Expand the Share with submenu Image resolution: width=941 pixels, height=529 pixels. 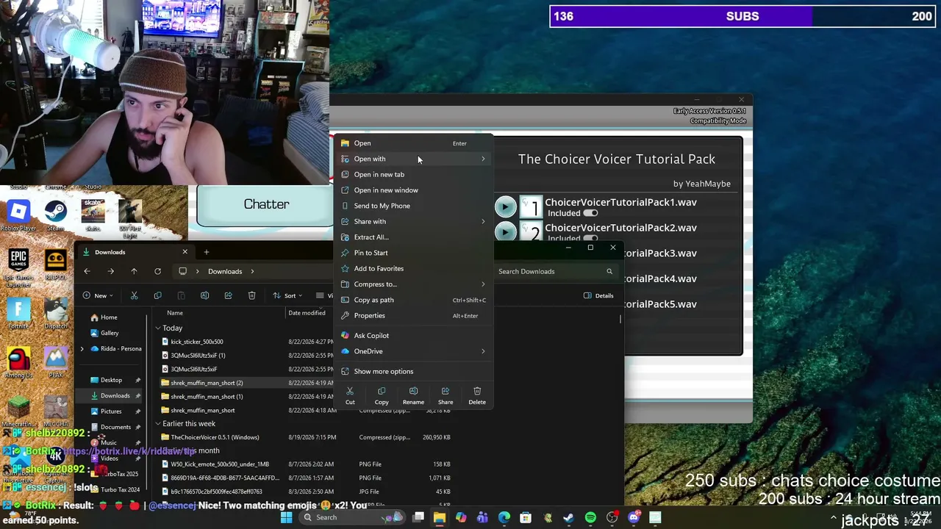pos(413,221)
